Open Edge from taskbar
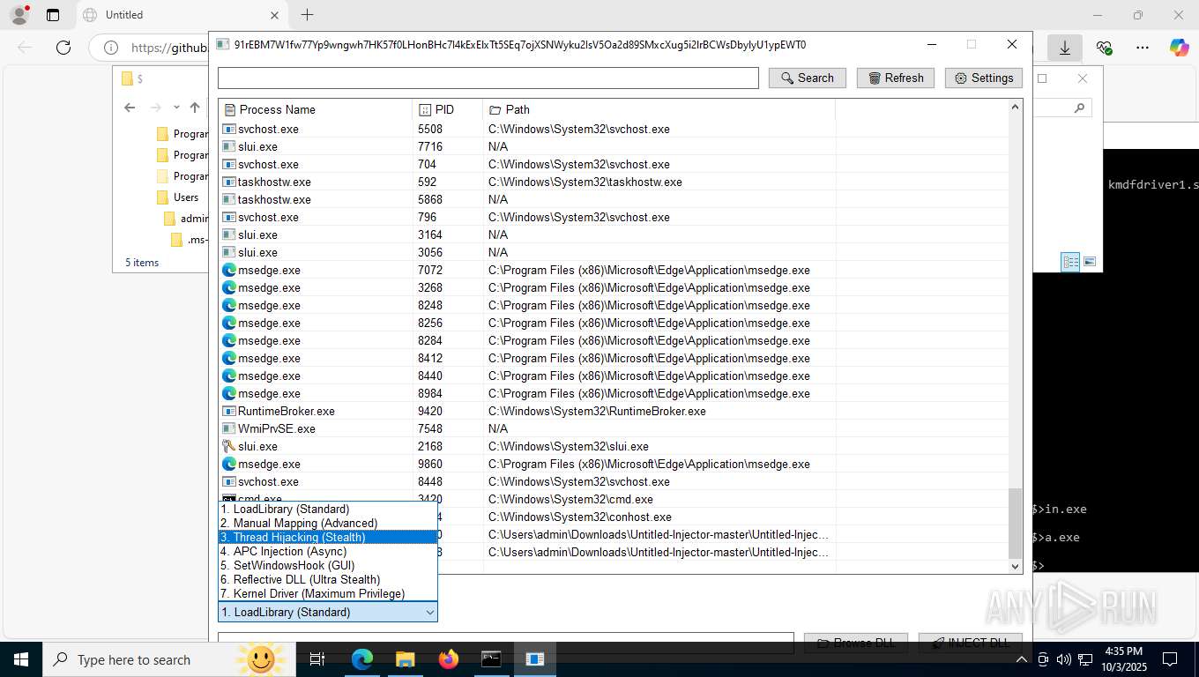 pos(361,659)
